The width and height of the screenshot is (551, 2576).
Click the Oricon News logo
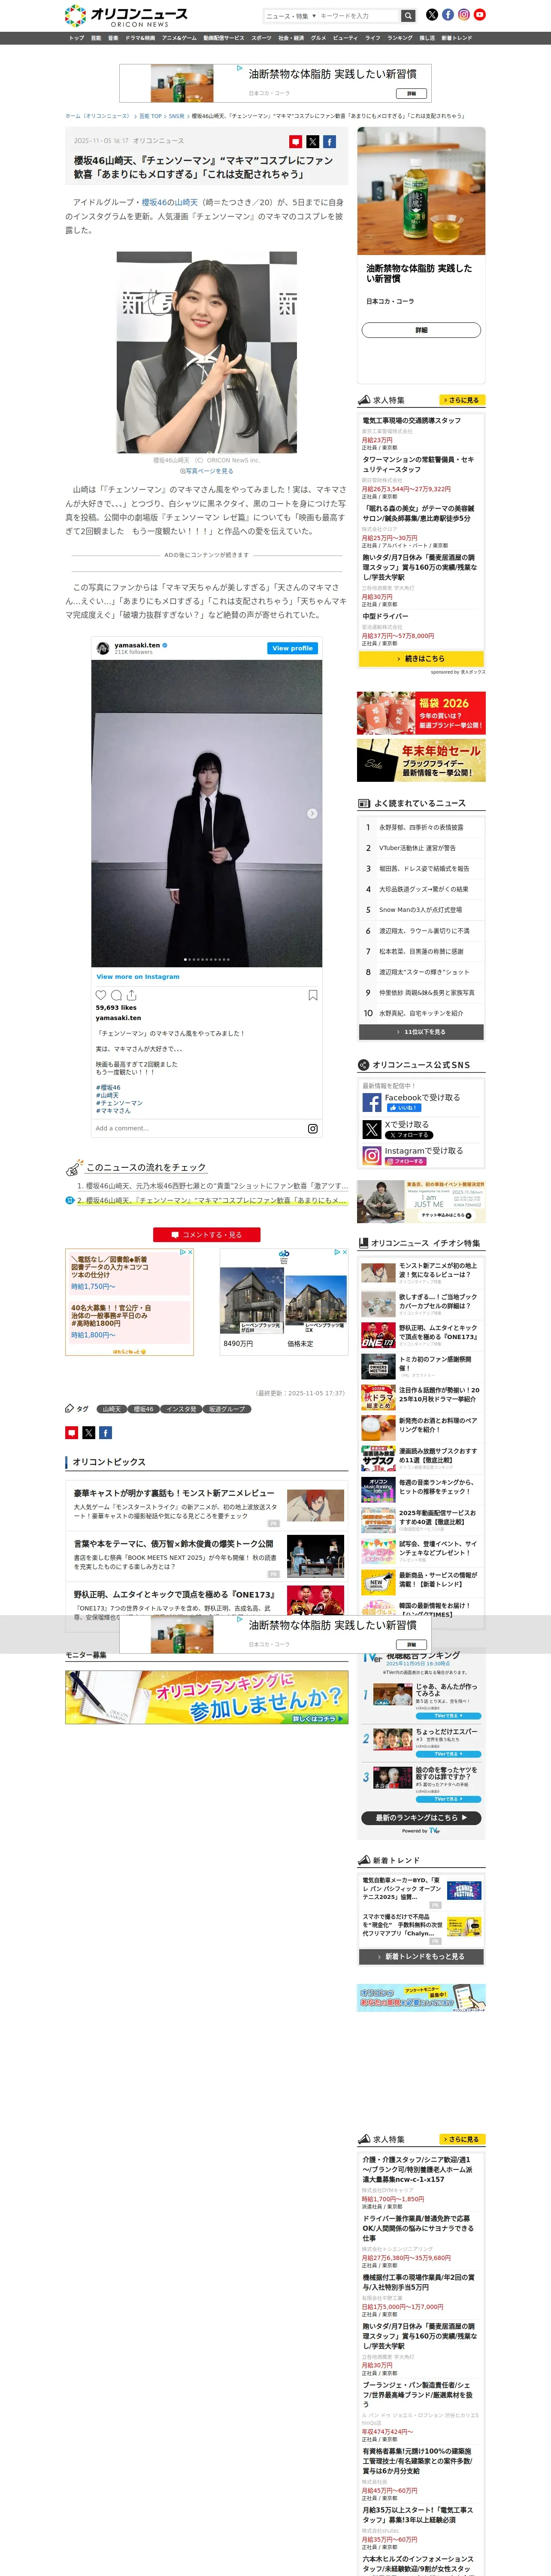point(126,15)
